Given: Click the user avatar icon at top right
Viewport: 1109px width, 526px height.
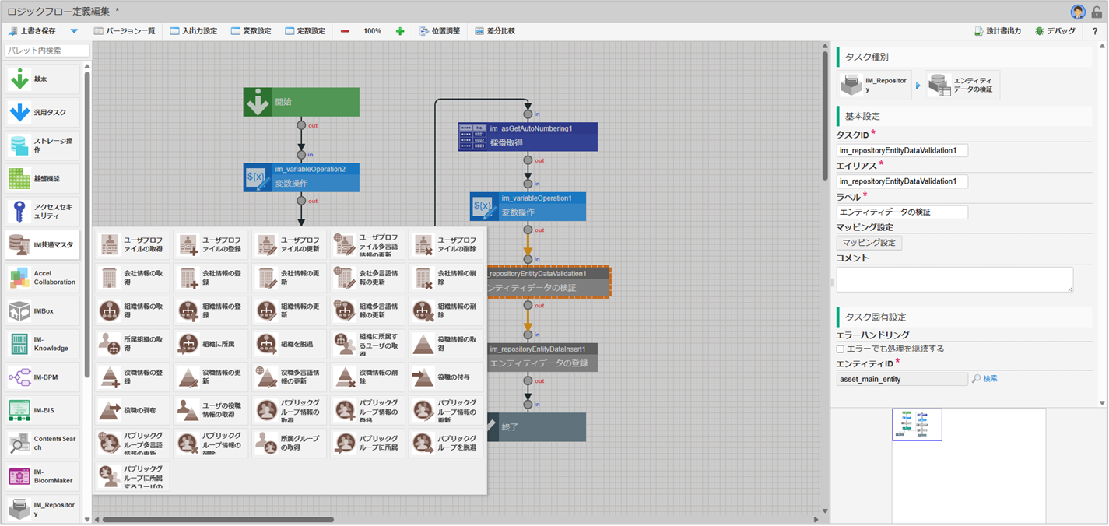Looking at the screenshot, I should (1078, 11).
